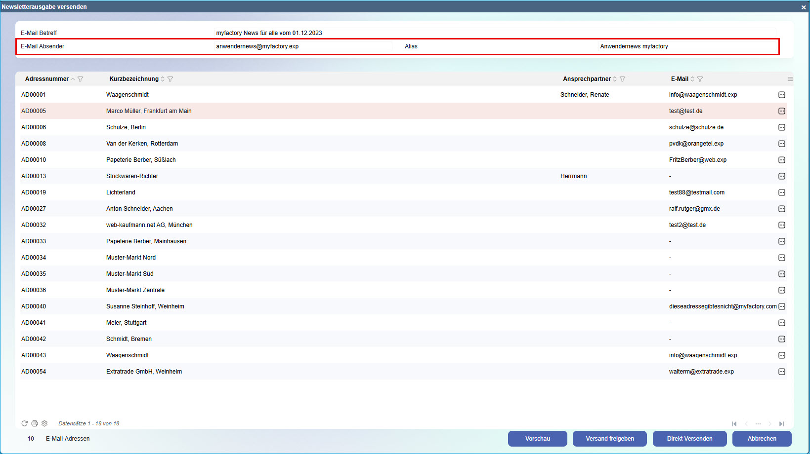
Task: Click the filter icon next to Ansprechpartner
Action: tap(623, 79)
